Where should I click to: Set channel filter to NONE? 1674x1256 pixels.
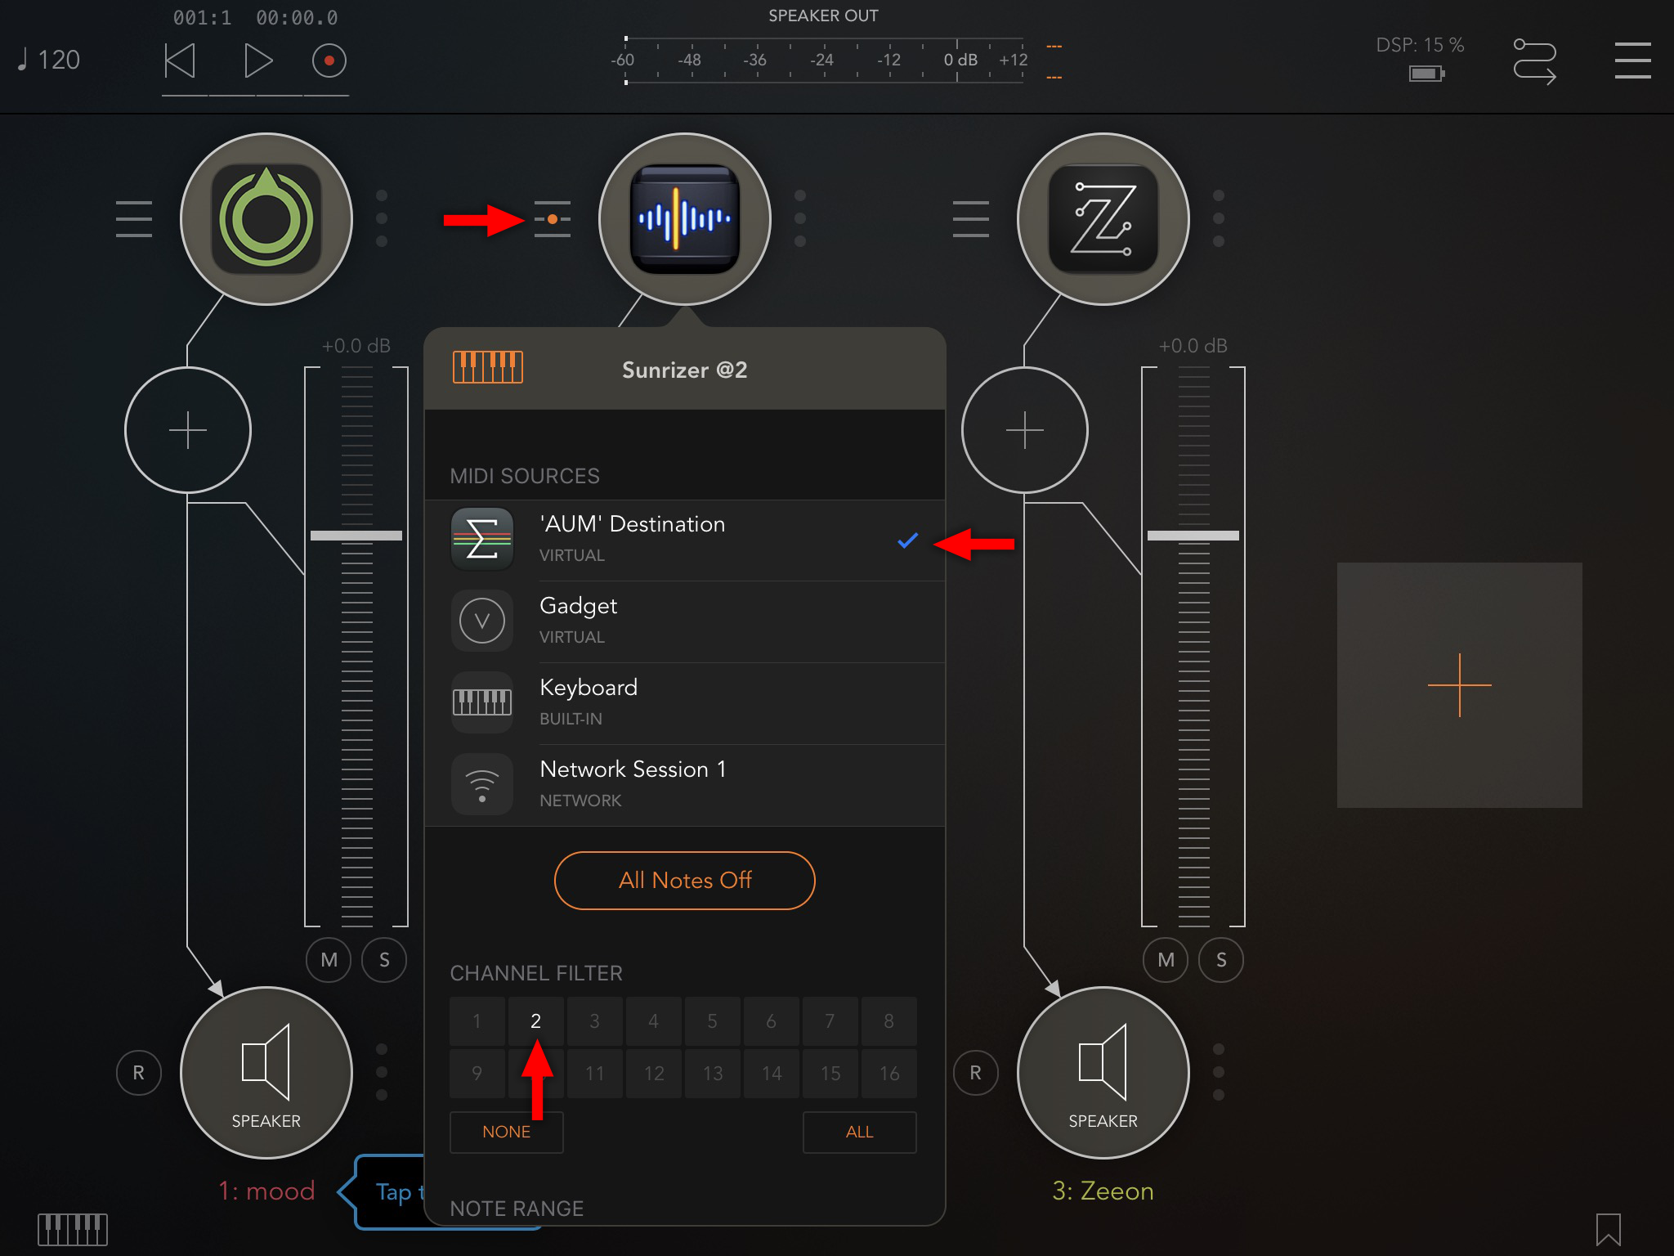click(507, 1132)
